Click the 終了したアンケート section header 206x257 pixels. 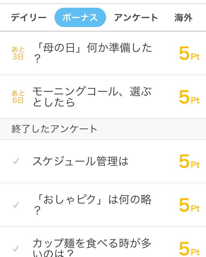point(54,129)
